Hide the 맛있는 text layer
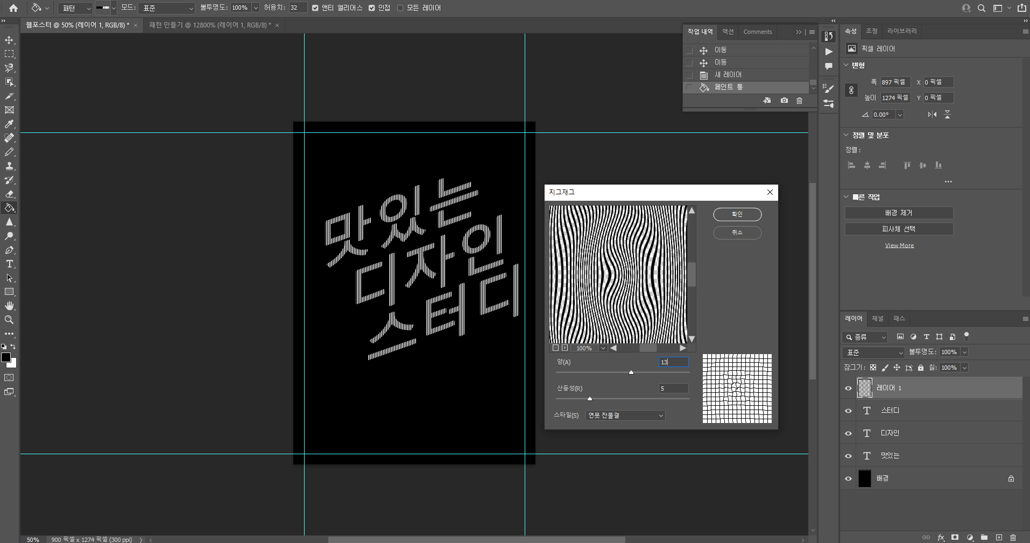The width and height of the screenshot is (1030, 543). pos(849,456)
